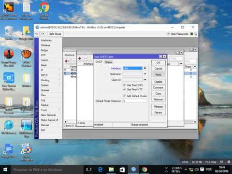Open dropdown arrow in DHCP Client list header

click(181, 64)
